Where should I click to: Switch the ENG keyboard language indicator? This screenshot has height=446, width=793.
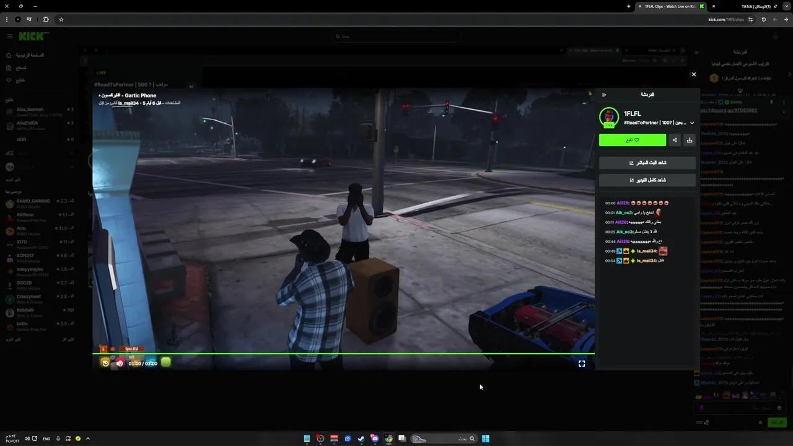(x=46, y=439)
